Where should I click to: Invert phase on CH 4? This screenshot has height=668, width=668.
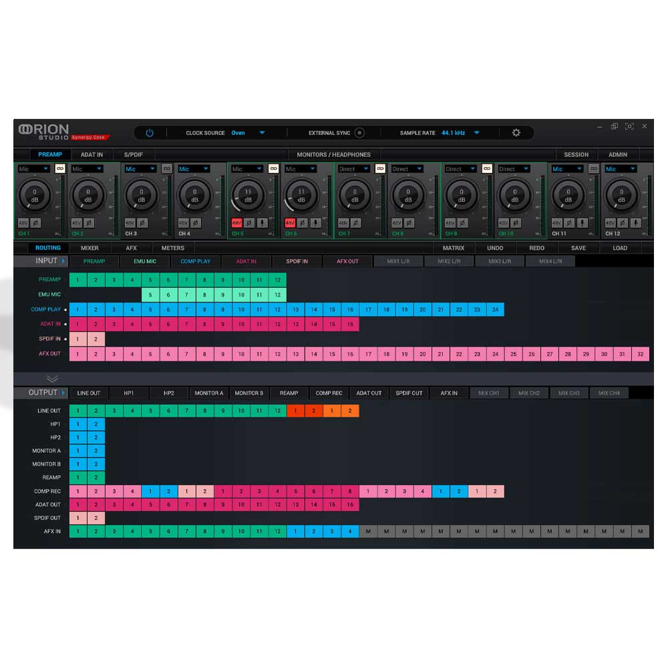click(x=196, y=223)
